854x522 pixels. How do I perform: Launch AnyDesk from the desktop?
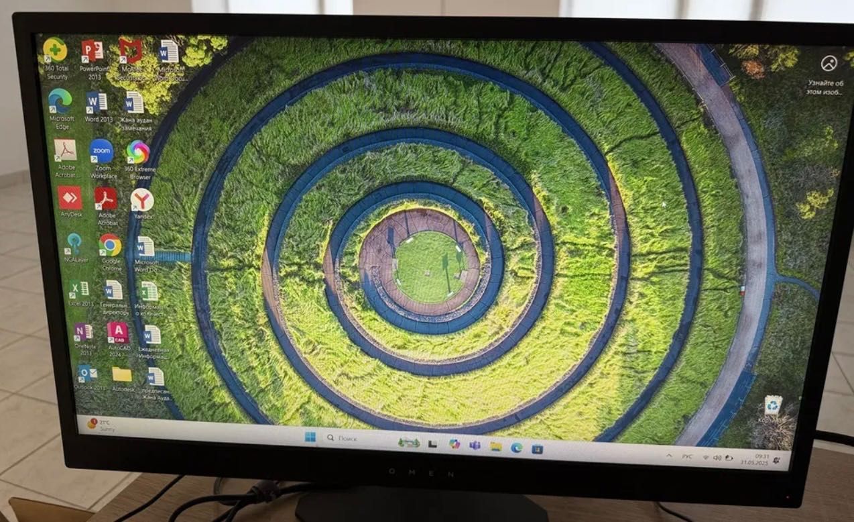point(70,202)
